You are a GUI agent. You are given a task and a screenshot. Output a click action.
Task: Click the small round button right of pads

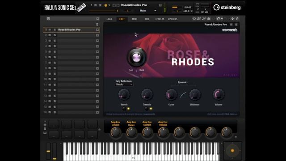click(x=99, y=130)
